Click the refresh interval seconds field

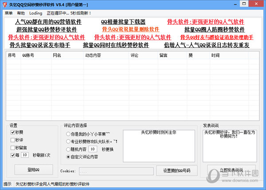click(25, 155)
